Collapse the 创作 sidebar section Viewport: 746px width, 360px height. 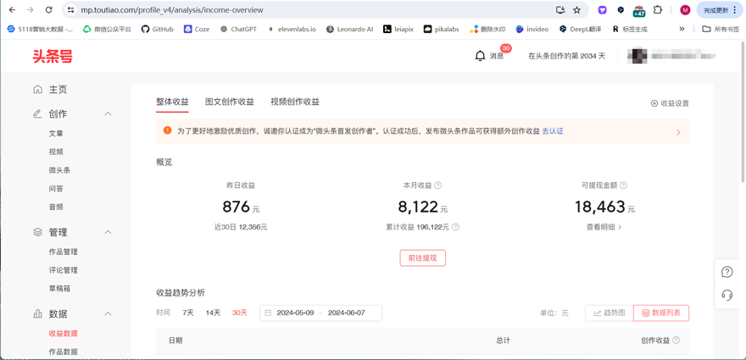[x=108, y=114]
